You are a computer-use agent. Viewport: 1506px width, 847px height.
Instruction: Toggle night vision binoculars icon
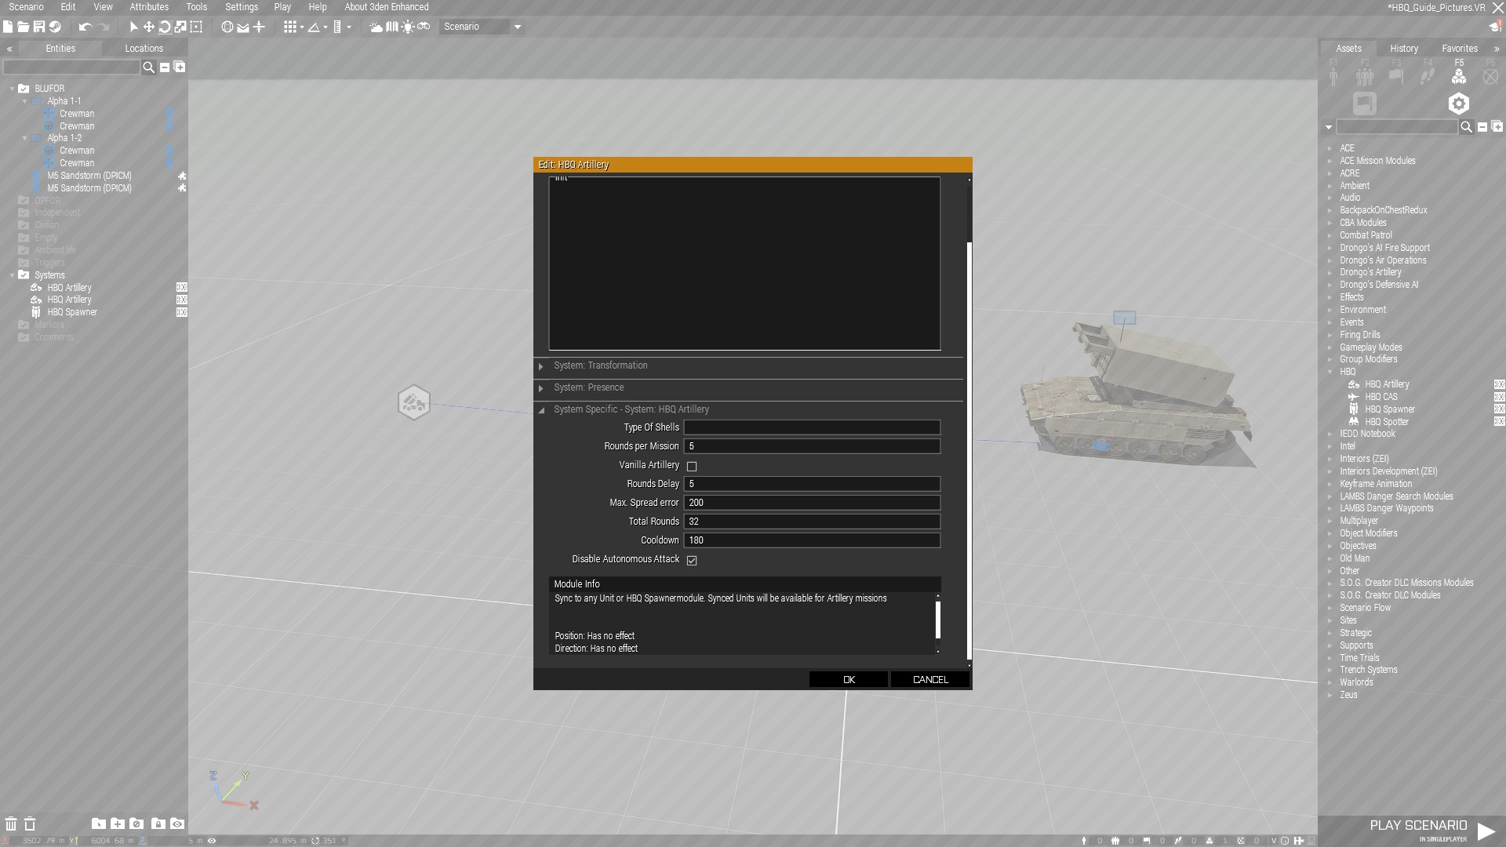[424, 27]
